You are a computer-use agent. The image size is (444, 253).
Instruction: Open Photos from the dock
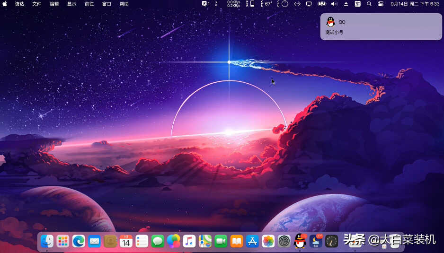pos(268,241)
